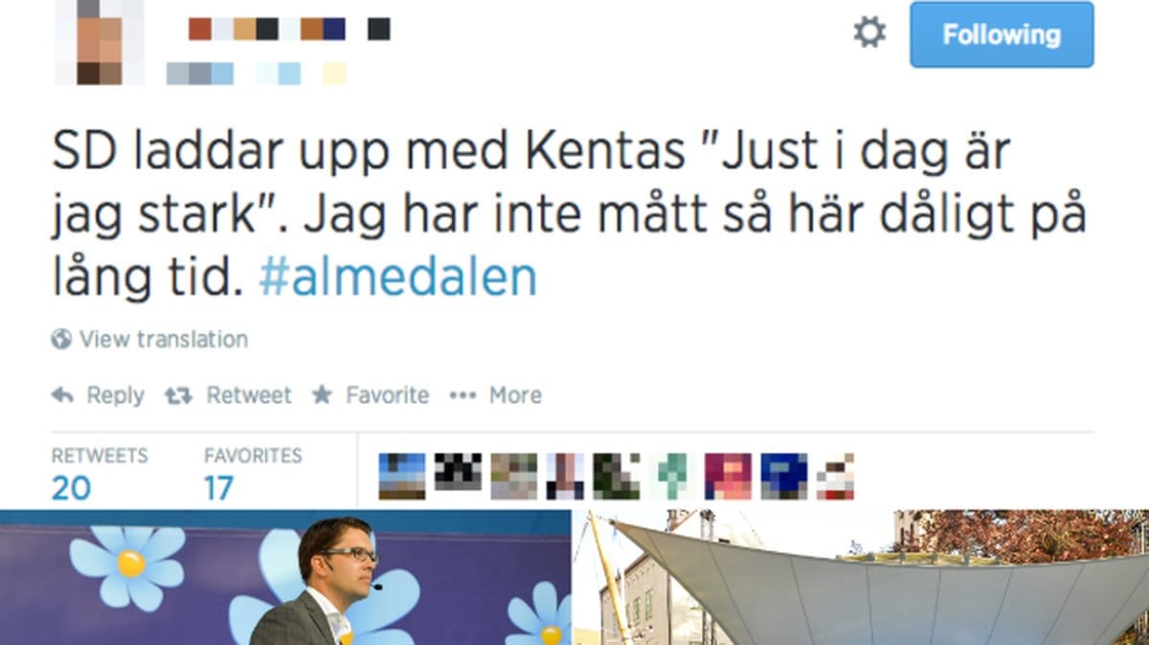Open the first retweeter avatar

tap(402, 476)
